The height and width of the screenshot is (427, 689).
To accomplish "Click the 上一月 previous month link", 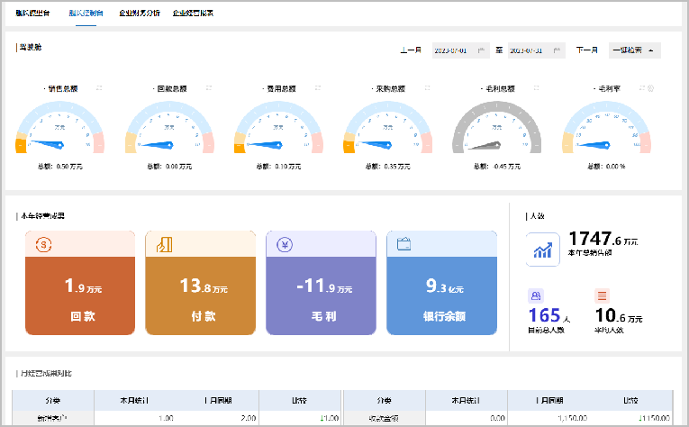I will coord(411,50).
